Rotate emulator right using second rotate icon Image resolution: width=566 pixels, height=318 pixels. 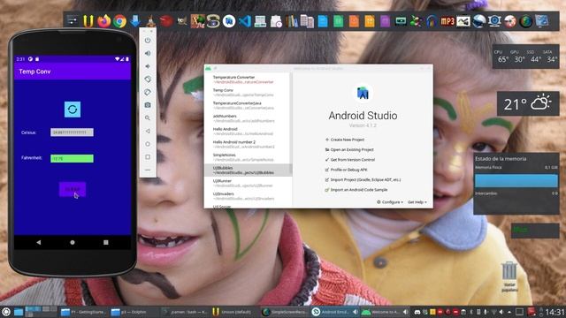(148, 92)
